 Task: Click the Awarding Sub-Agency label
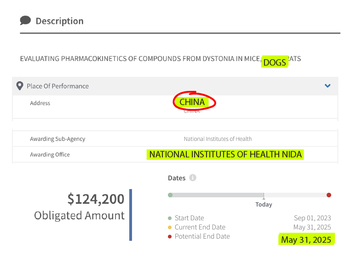57,139
